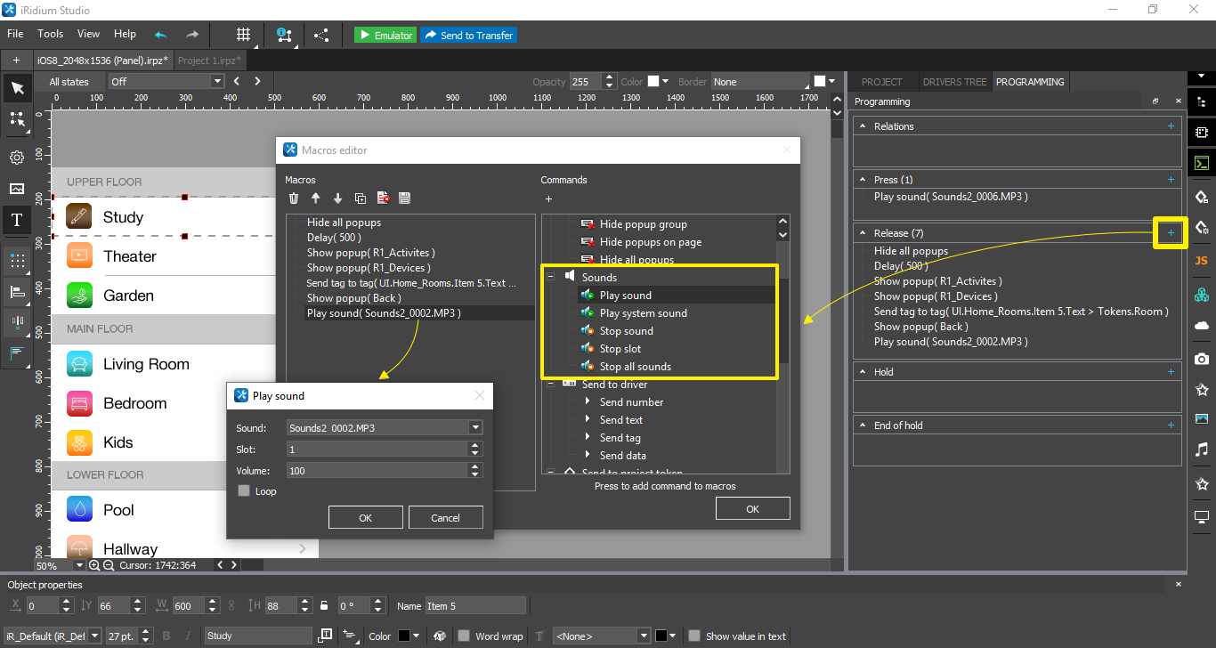Open the JS script editor icon

pos(1201,260)
